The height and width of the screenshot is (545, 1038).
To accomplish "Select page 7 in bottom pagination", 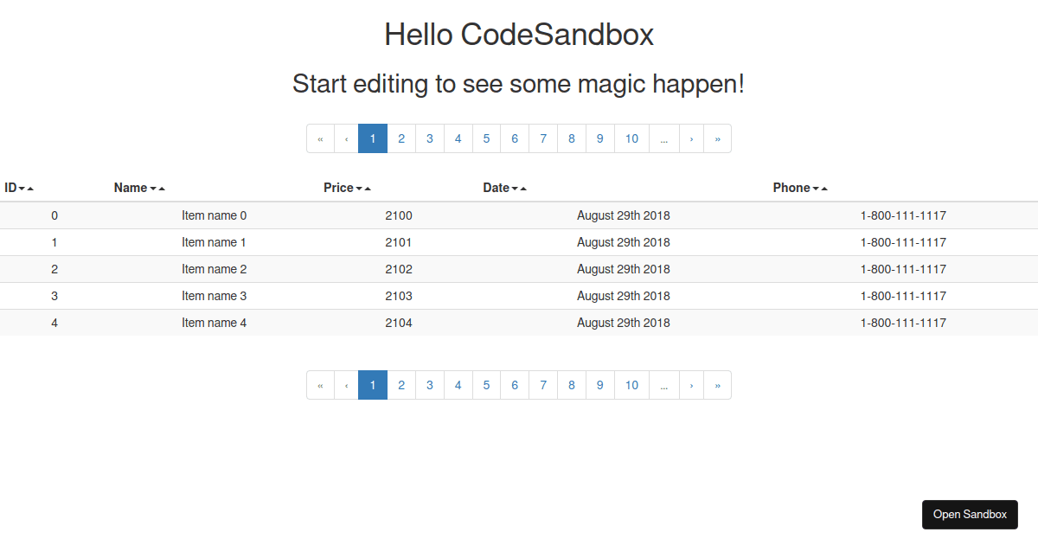I will (x=543, y=385).
